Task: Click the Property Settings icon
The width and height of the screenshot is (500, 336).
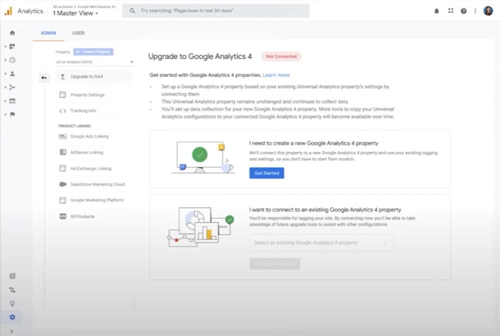Action: point(63,94)
